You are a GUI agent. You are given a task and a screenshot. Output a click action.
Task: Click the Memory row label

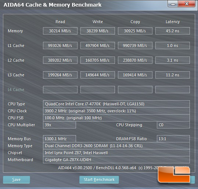(x=15, y=31)
